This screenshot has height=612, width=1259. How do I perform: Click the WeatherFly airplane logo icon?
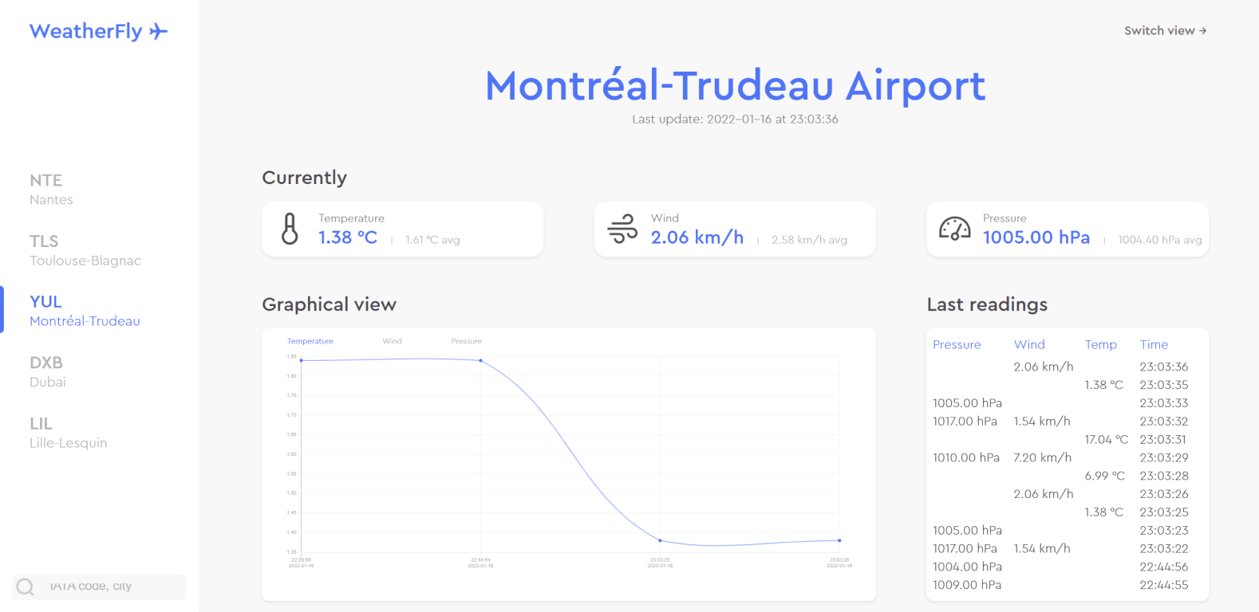[x=159, y=31]
